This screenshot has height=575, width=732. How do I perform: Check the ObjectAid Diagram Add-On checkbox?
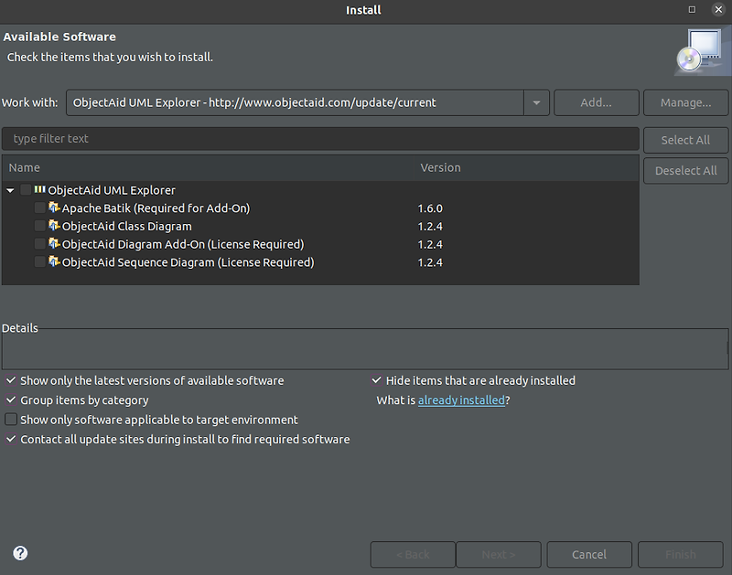(39, 244)
